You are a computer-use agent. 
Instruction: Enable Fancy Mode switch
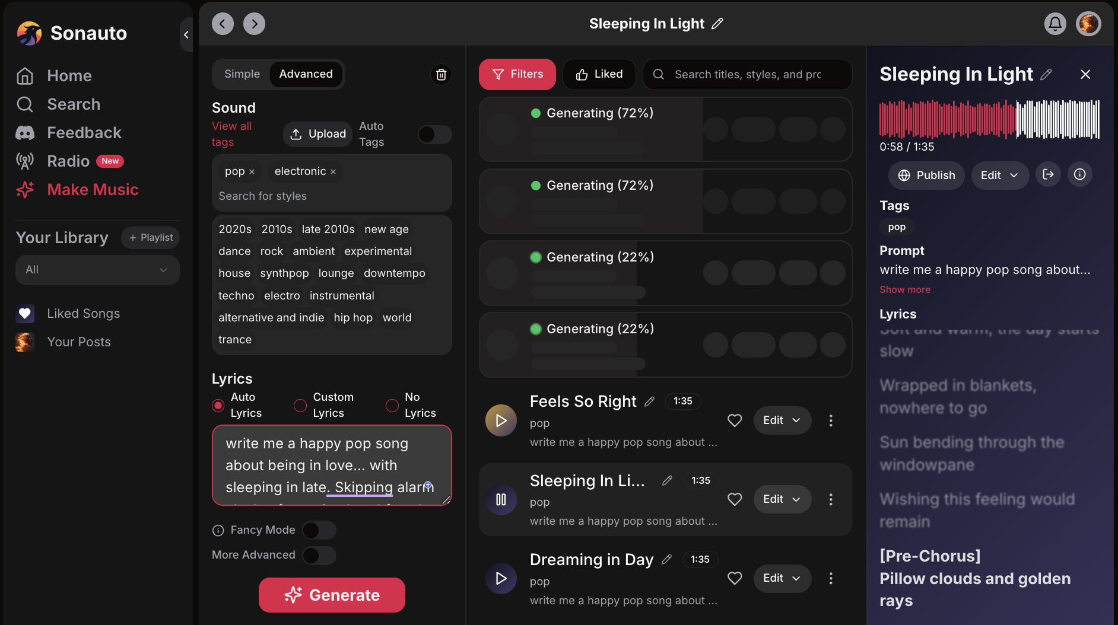(319, 530)
